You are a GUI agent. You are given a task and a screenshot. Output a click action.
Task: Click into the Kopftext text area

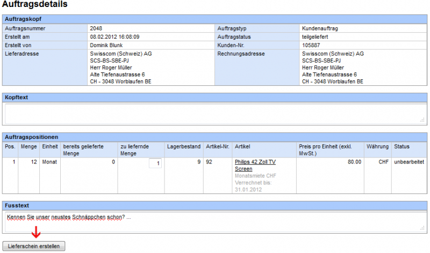215,114
